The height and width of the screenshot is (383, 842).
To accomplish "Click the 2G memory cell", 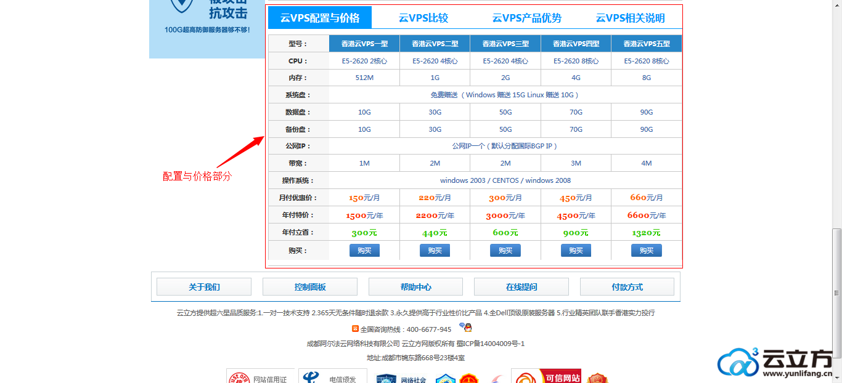I will pyautogui.click(x=505, y=78).
